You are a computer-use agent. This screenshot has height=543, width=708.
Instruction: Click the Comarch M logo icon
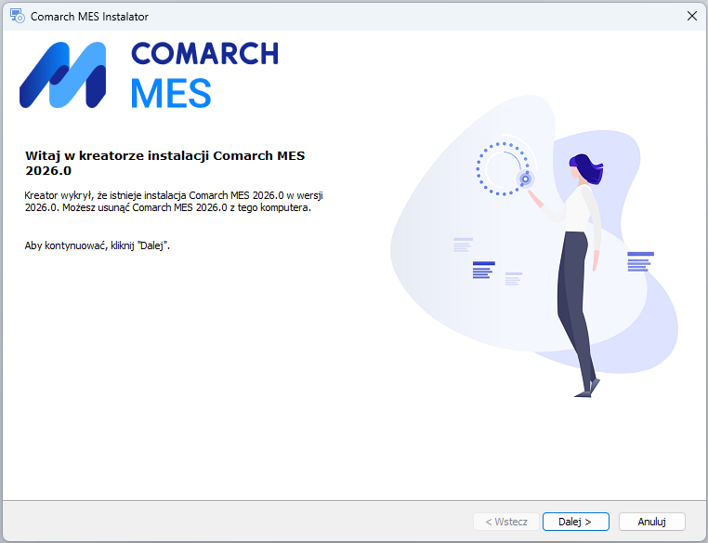[63, 75]
